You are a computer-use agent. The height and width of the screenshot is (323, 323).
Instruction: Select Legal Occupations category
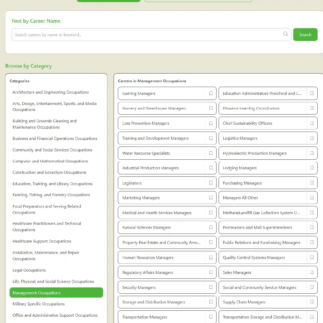coord(29,270)
